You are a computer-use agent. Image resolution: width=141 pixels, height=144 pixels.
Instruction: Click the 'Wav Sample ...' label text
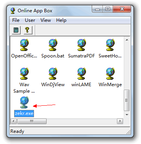(x=24, y=88)
